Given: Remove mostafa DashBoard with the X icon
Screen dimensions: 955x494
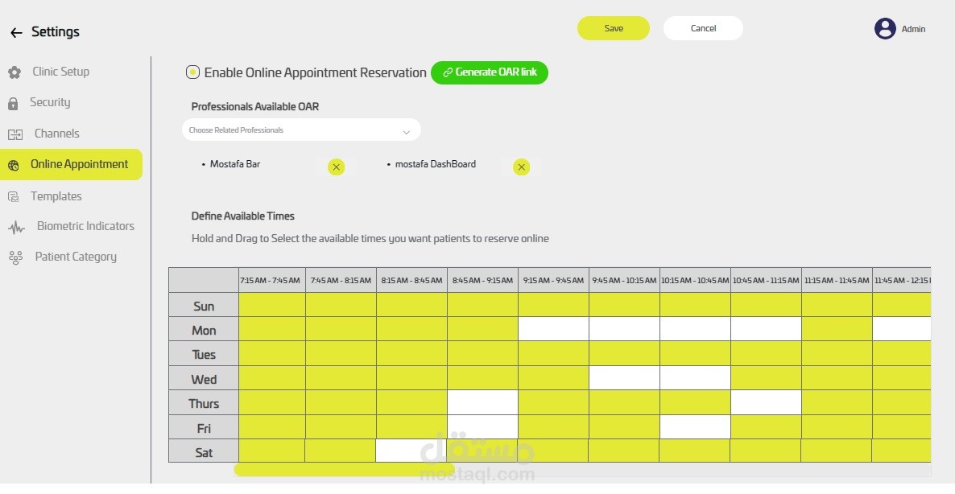Looking at the screenshot, I should 520,167.
